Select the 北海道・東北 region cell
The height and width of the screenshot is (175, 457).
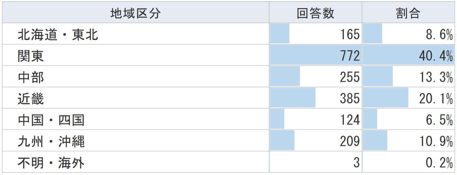point(58,34)
